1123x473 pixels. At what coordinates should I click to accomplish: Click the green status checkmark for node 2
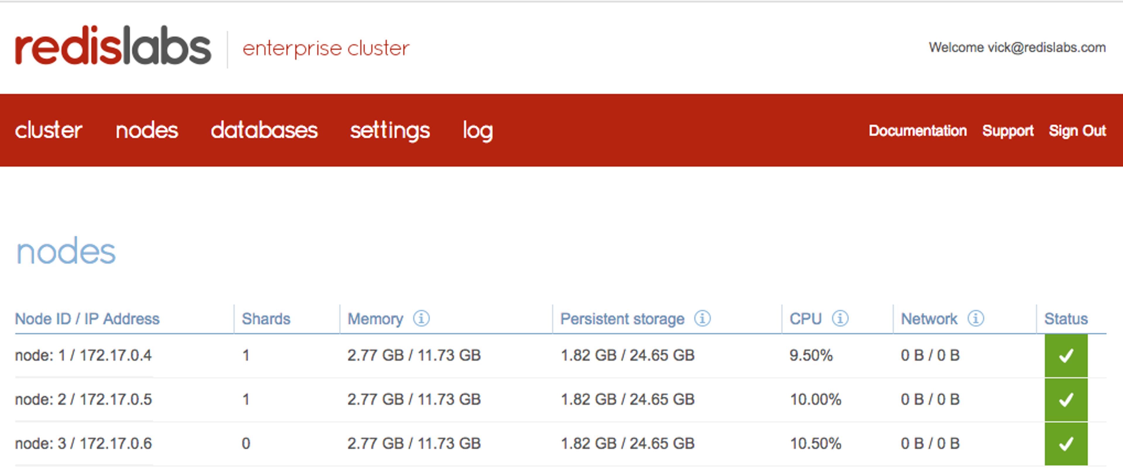tap(1065, 400)
